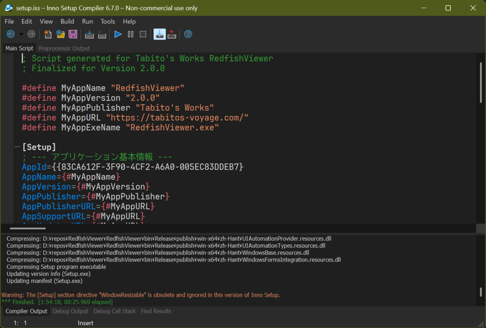The image size is (486, 328).
Task: Switch to Preprocessor Output tab
Action: pyautogui.click(x=64, y=48)
